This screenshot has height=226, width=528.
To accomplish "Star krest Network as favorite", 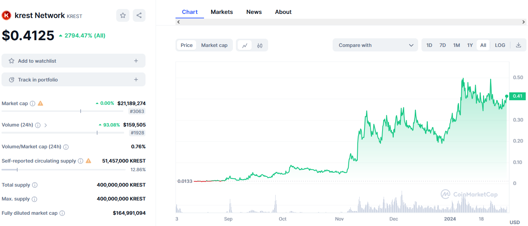I will (123, 15).
